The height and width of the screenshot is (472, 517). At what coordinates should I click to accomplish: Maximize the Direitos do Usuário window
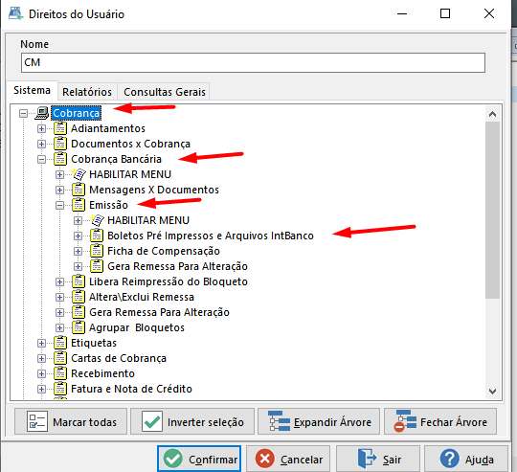(445, 13)
